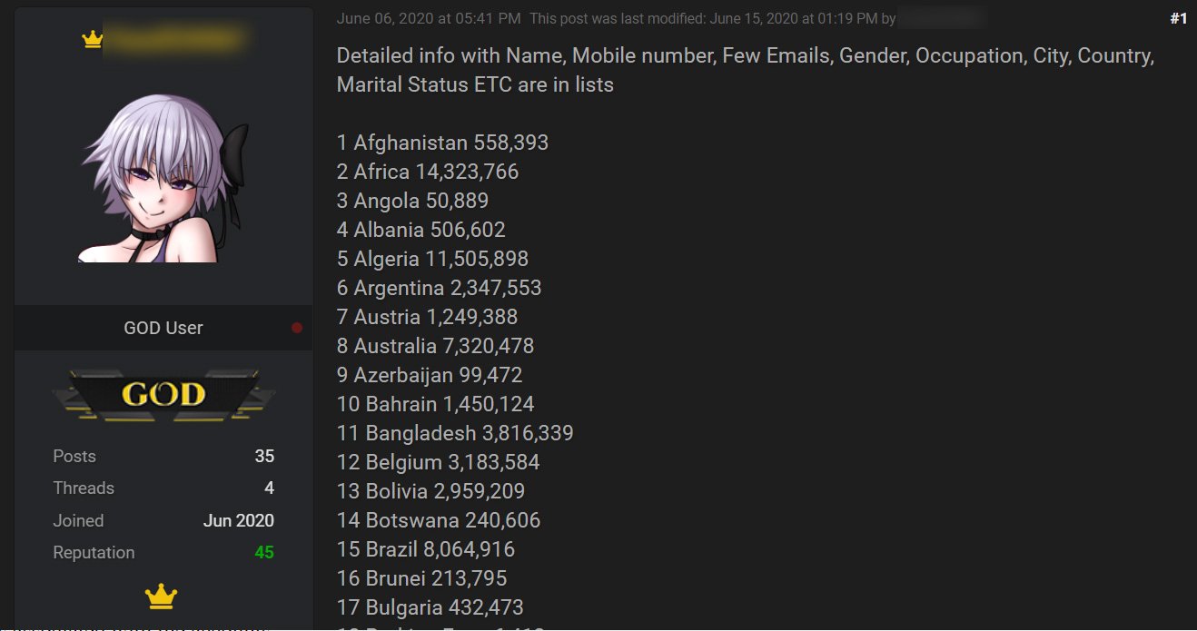Click the crown icon below the stats panel
Screen dimensions: 1197x631
coord(161,596)
